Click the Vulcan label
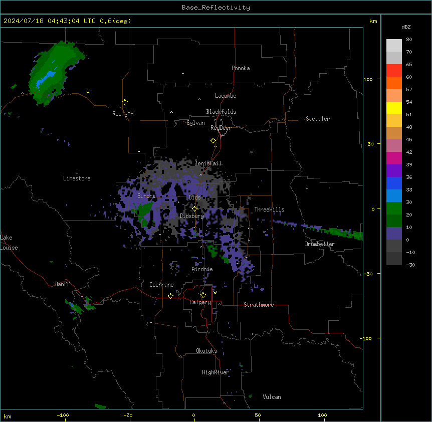 click(x=272, y=397)
